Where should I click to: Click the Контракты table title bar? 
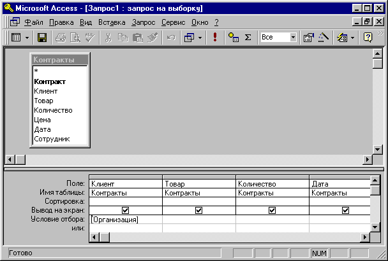[x=60, y=60]
